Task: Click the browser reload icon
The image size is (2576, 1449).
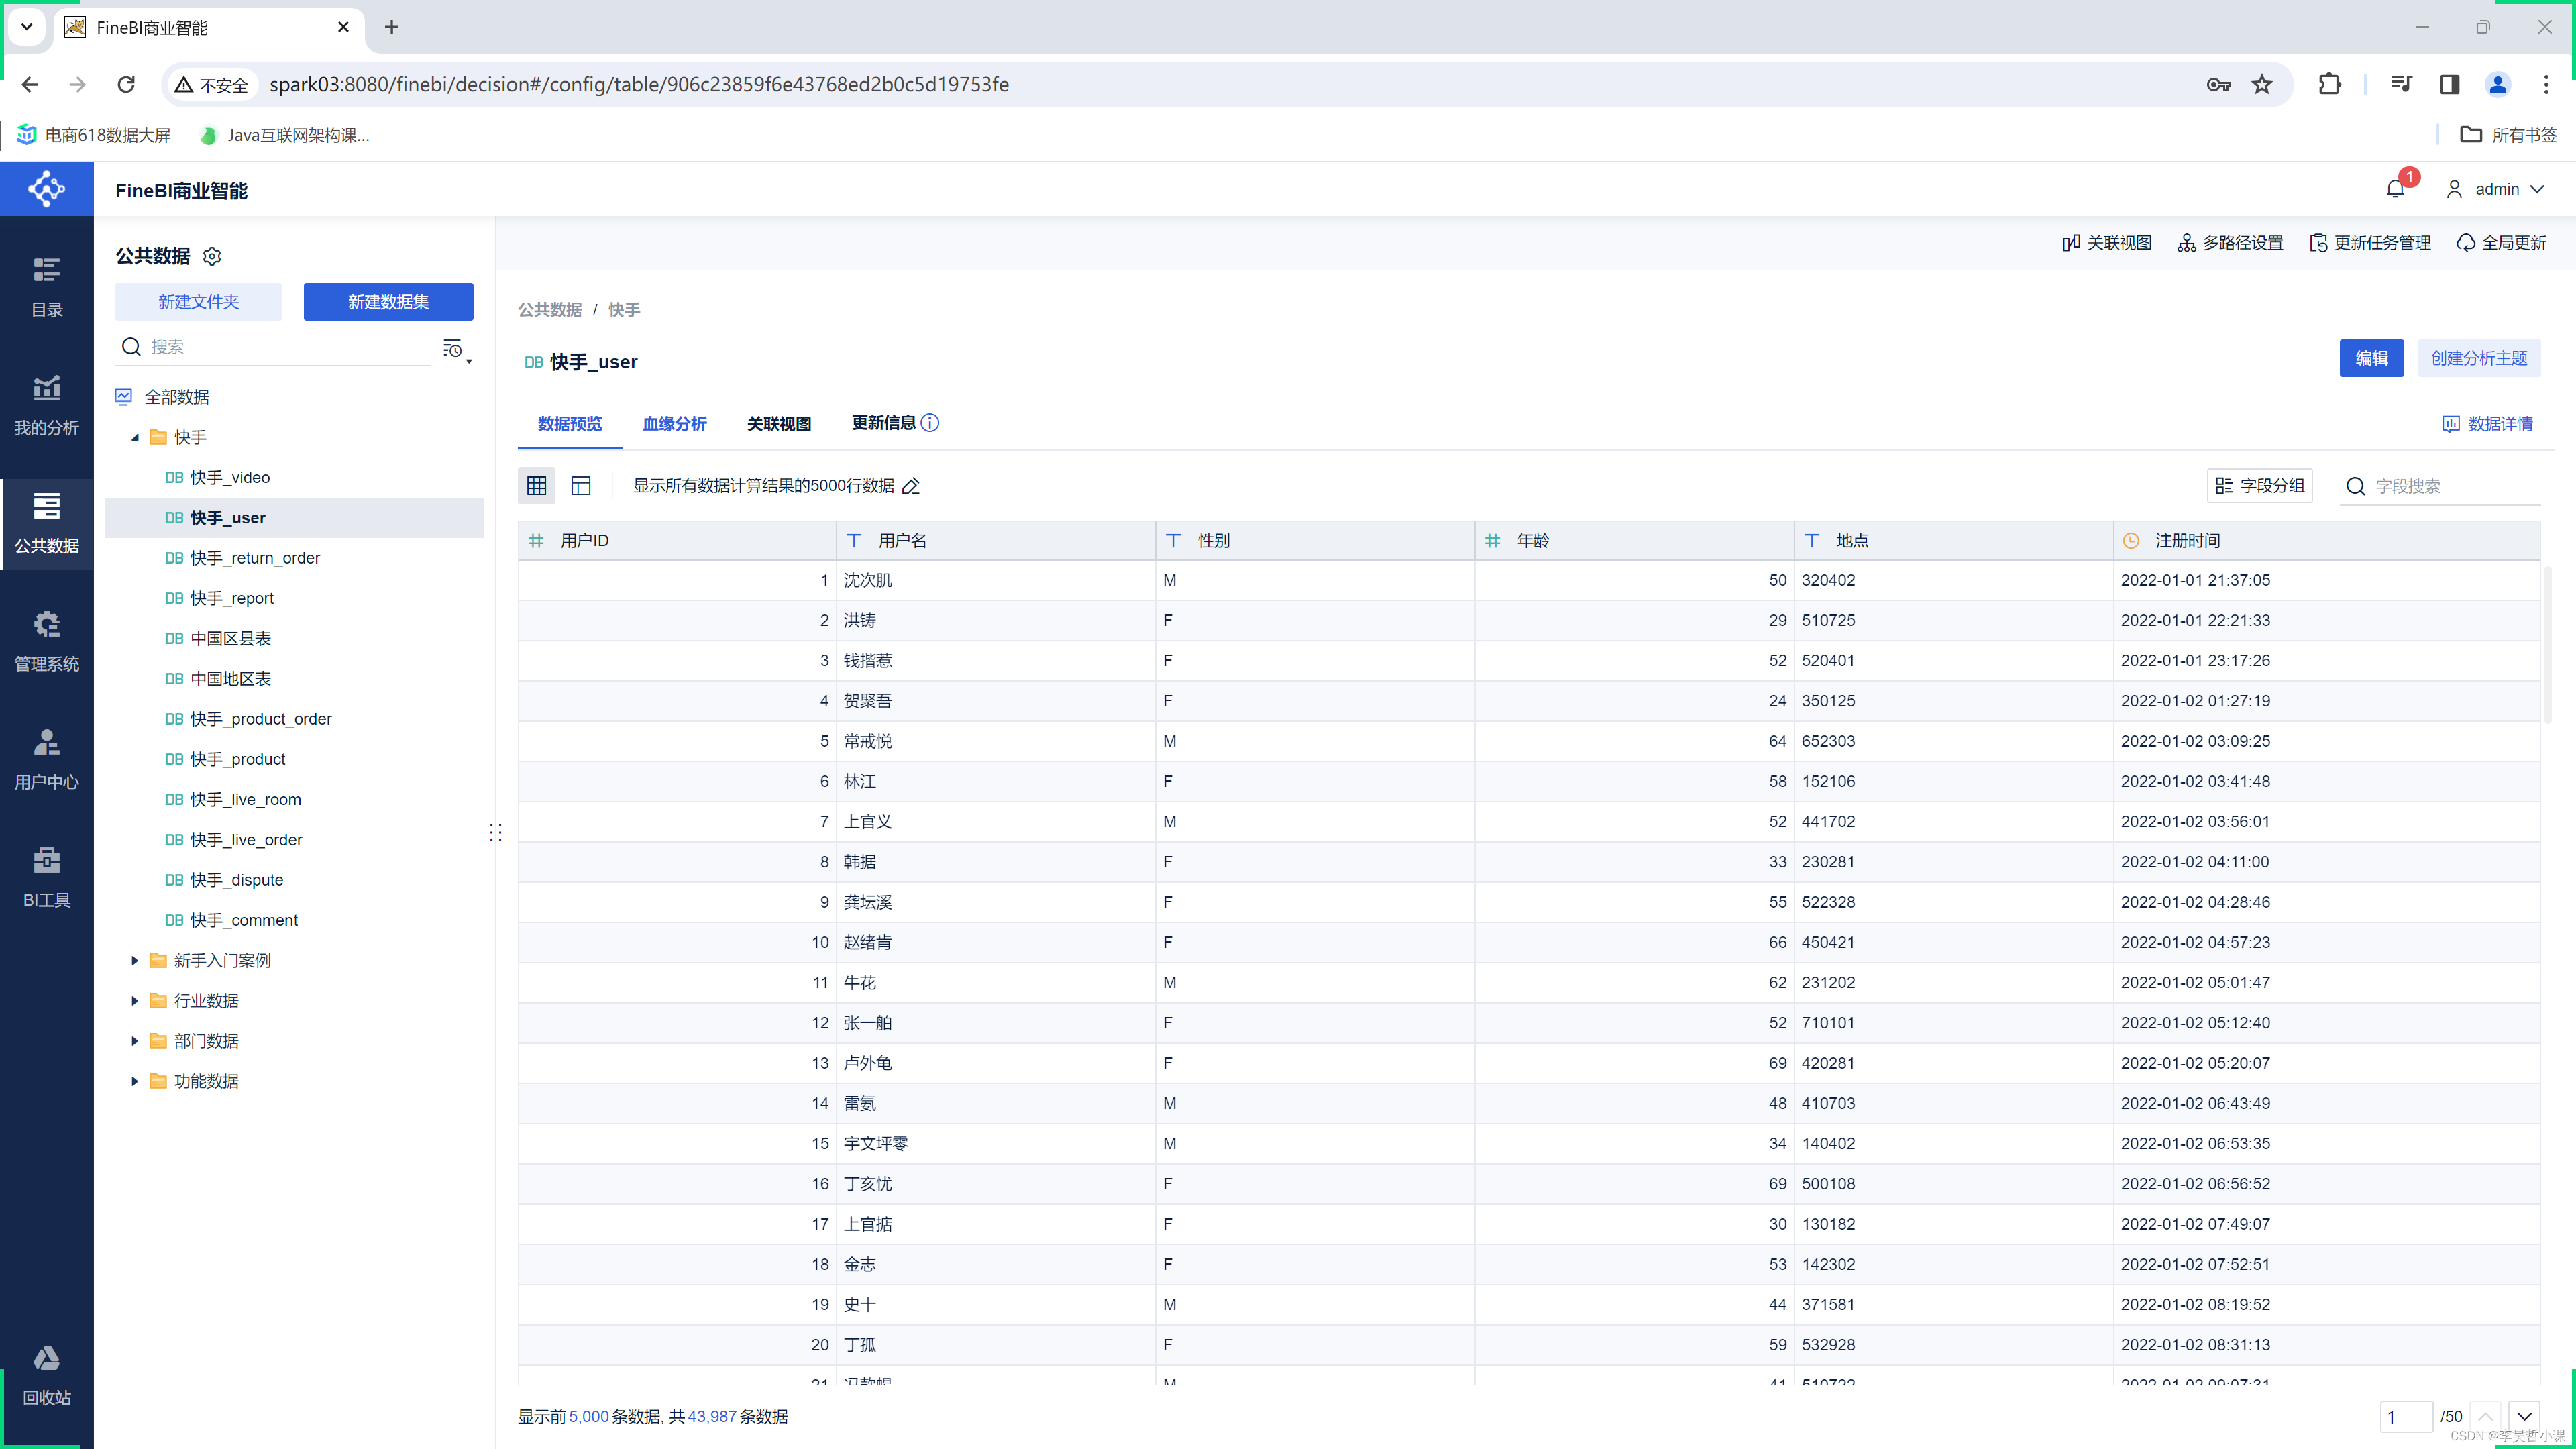Action: coord(126,84)
